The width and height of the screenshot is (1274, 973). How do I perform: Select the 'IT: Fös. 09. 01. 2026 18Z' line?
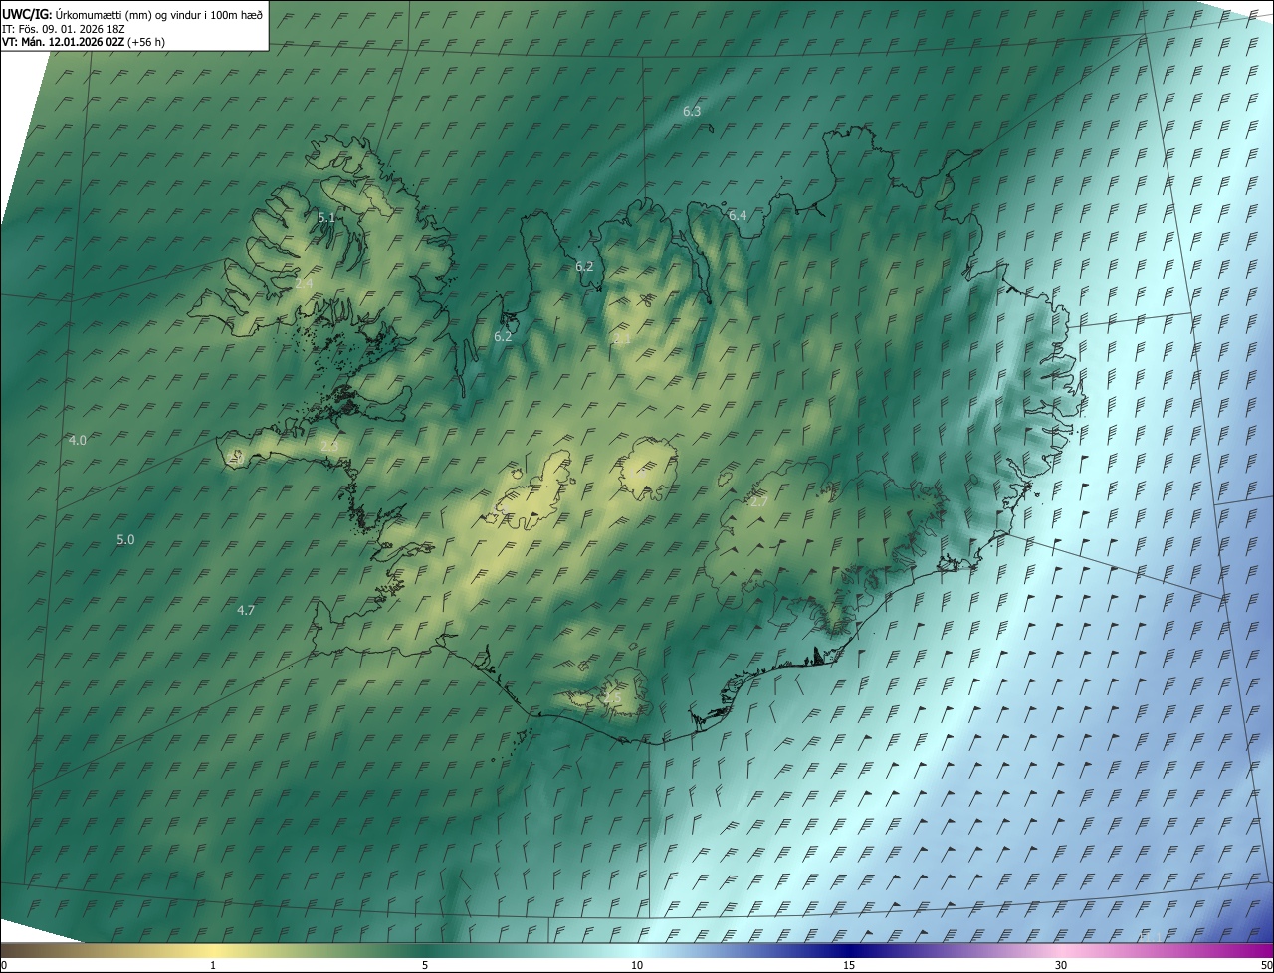click(66, 28)
